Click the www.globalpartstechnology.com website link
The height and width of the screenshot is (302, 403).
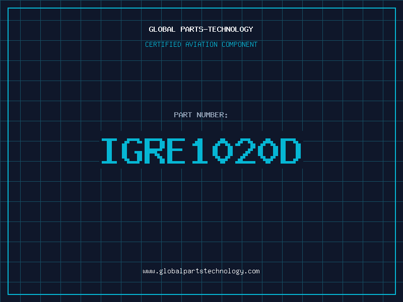pos(201,271)
